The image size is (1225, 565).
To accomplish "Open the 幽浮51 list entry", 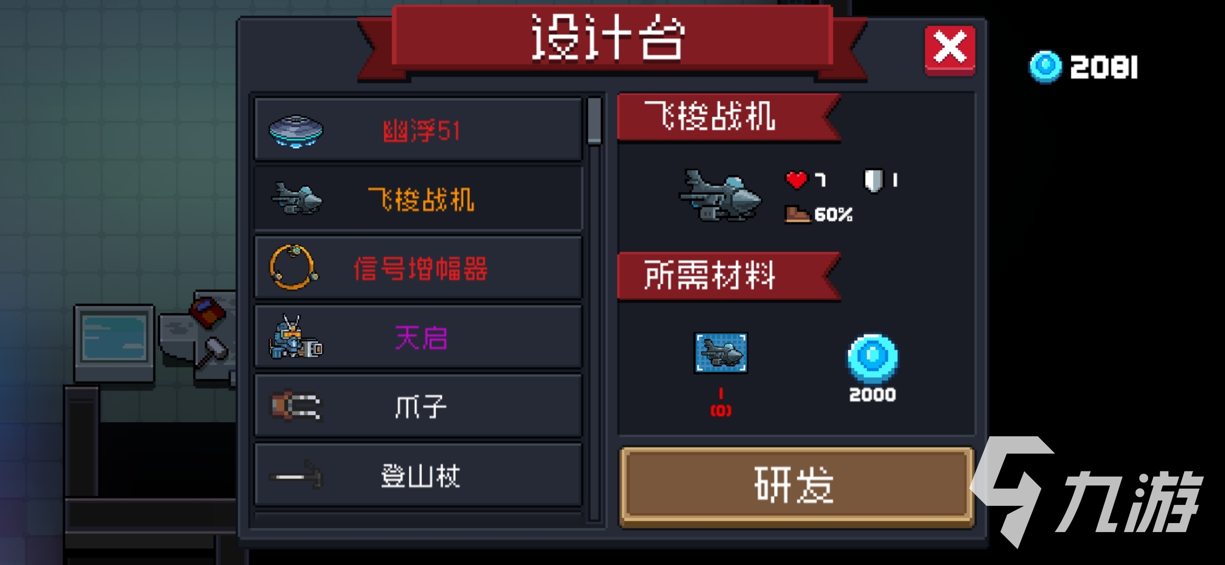I will (418, 130).
